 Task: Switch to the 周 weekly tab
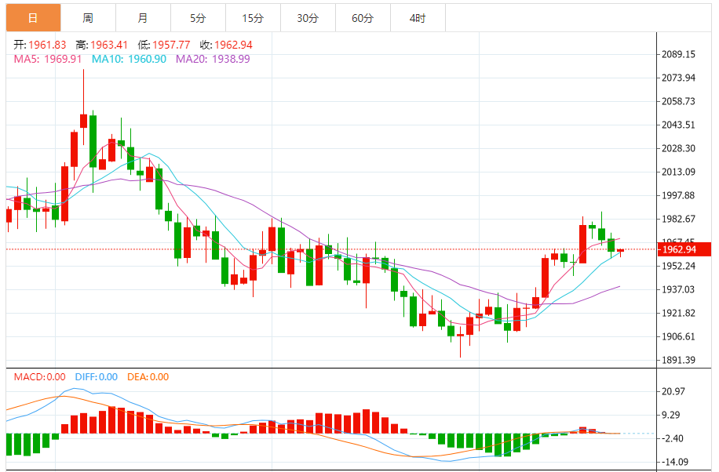click(88, 18)
